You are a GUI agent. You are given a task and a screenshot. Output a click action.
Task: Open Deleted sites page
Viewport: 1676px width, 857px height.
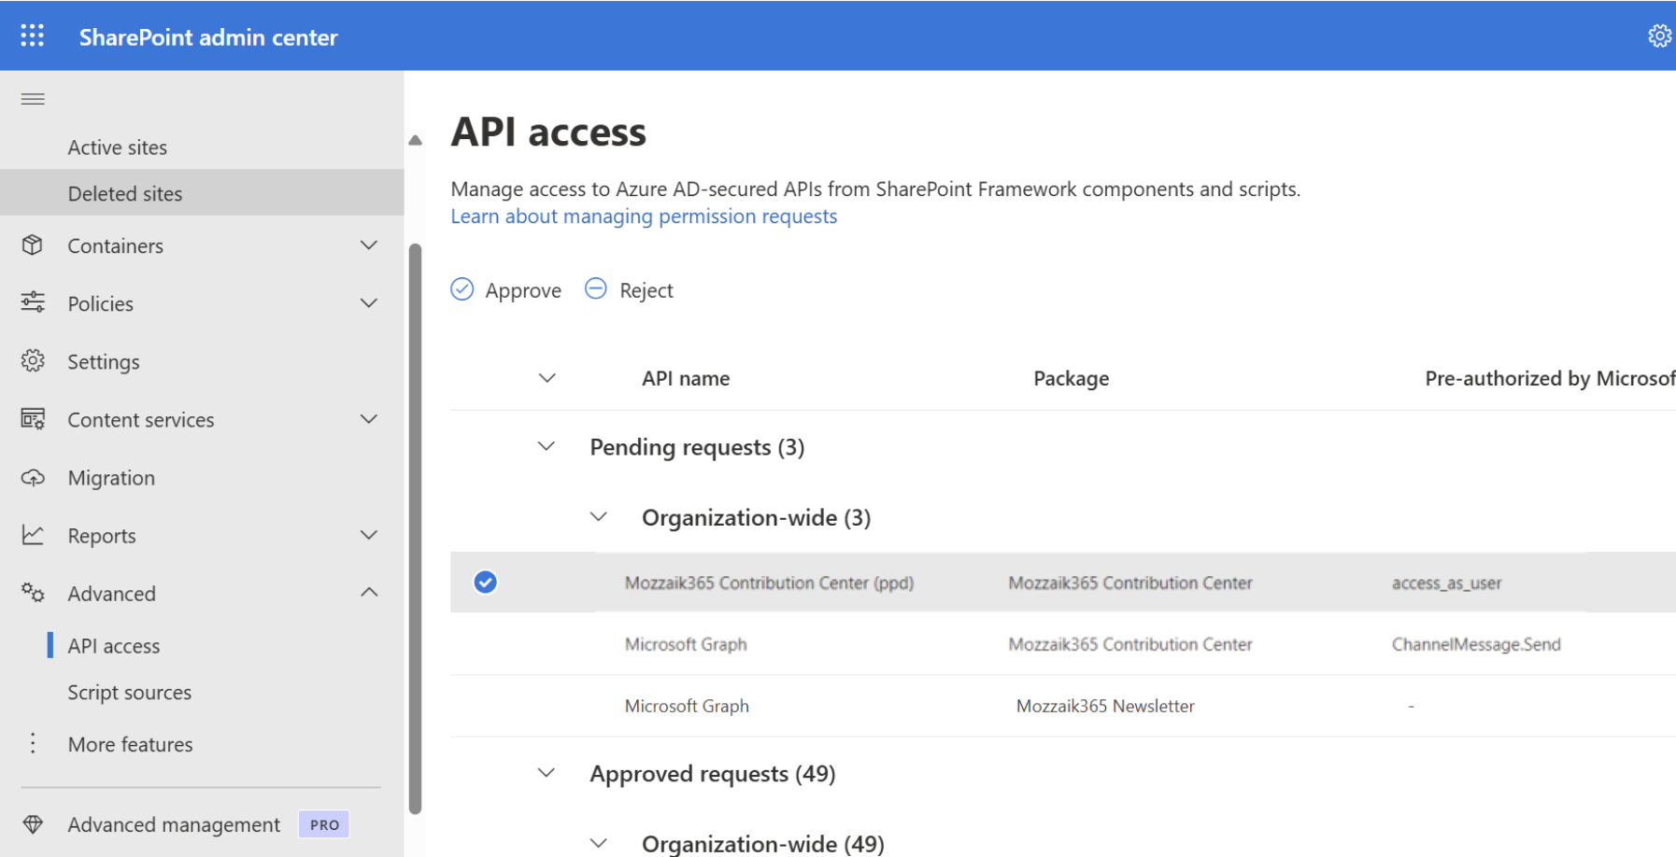pyautogui.click(x=202, y=193)
